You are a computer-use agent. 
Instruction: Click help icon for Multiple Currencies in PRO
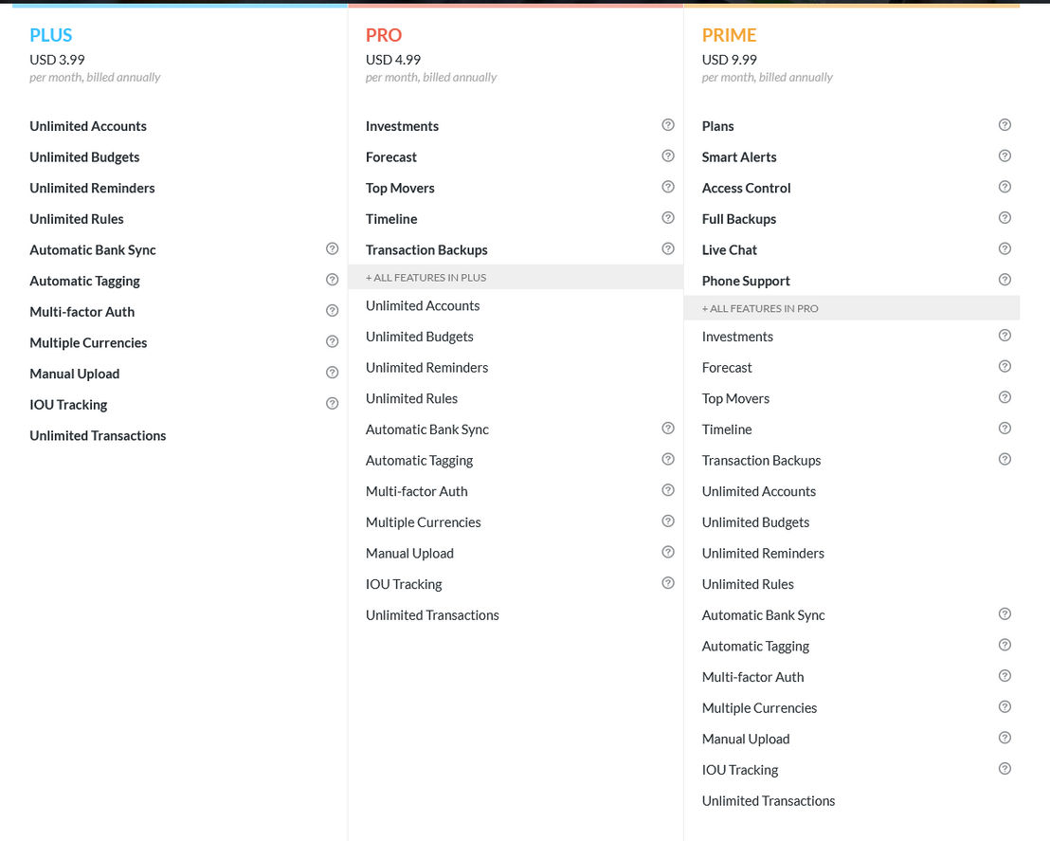click(x=668, y=521)
